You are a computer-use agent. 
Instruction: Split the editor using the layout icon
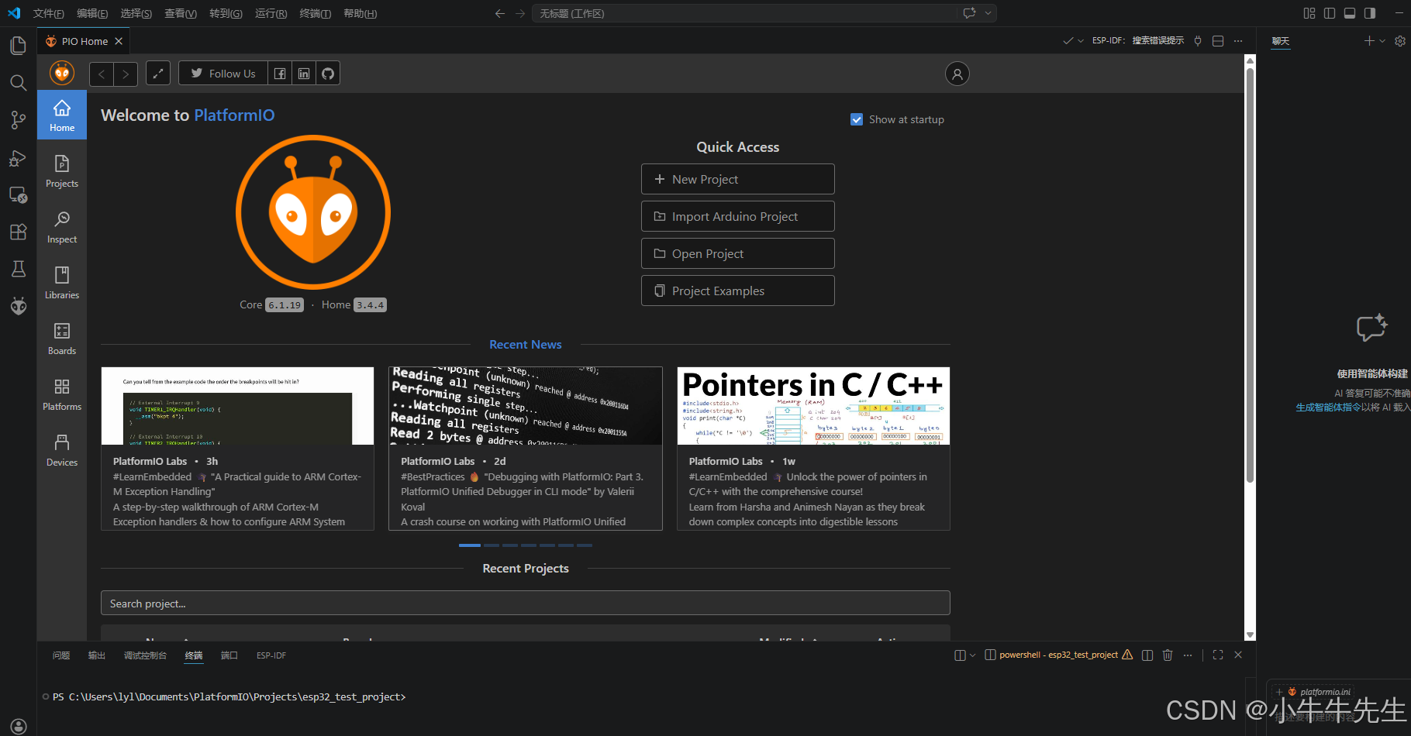click(x=1218, y=41)
